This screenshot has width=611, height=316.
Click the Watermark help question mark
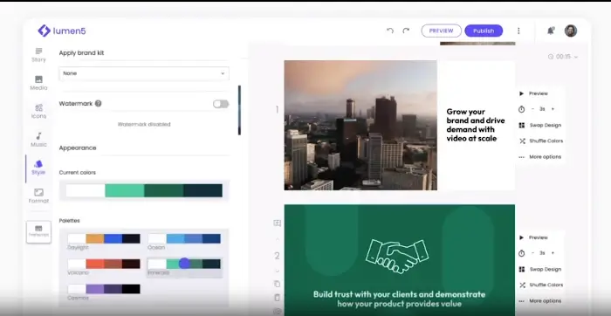[98, 104]
